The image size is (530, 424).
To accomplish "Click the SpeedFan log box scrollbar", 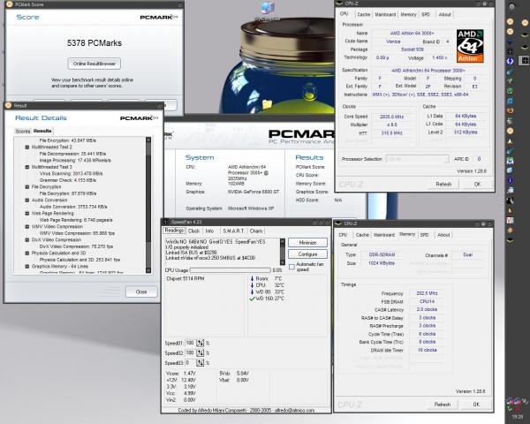I will coord(283,252).
